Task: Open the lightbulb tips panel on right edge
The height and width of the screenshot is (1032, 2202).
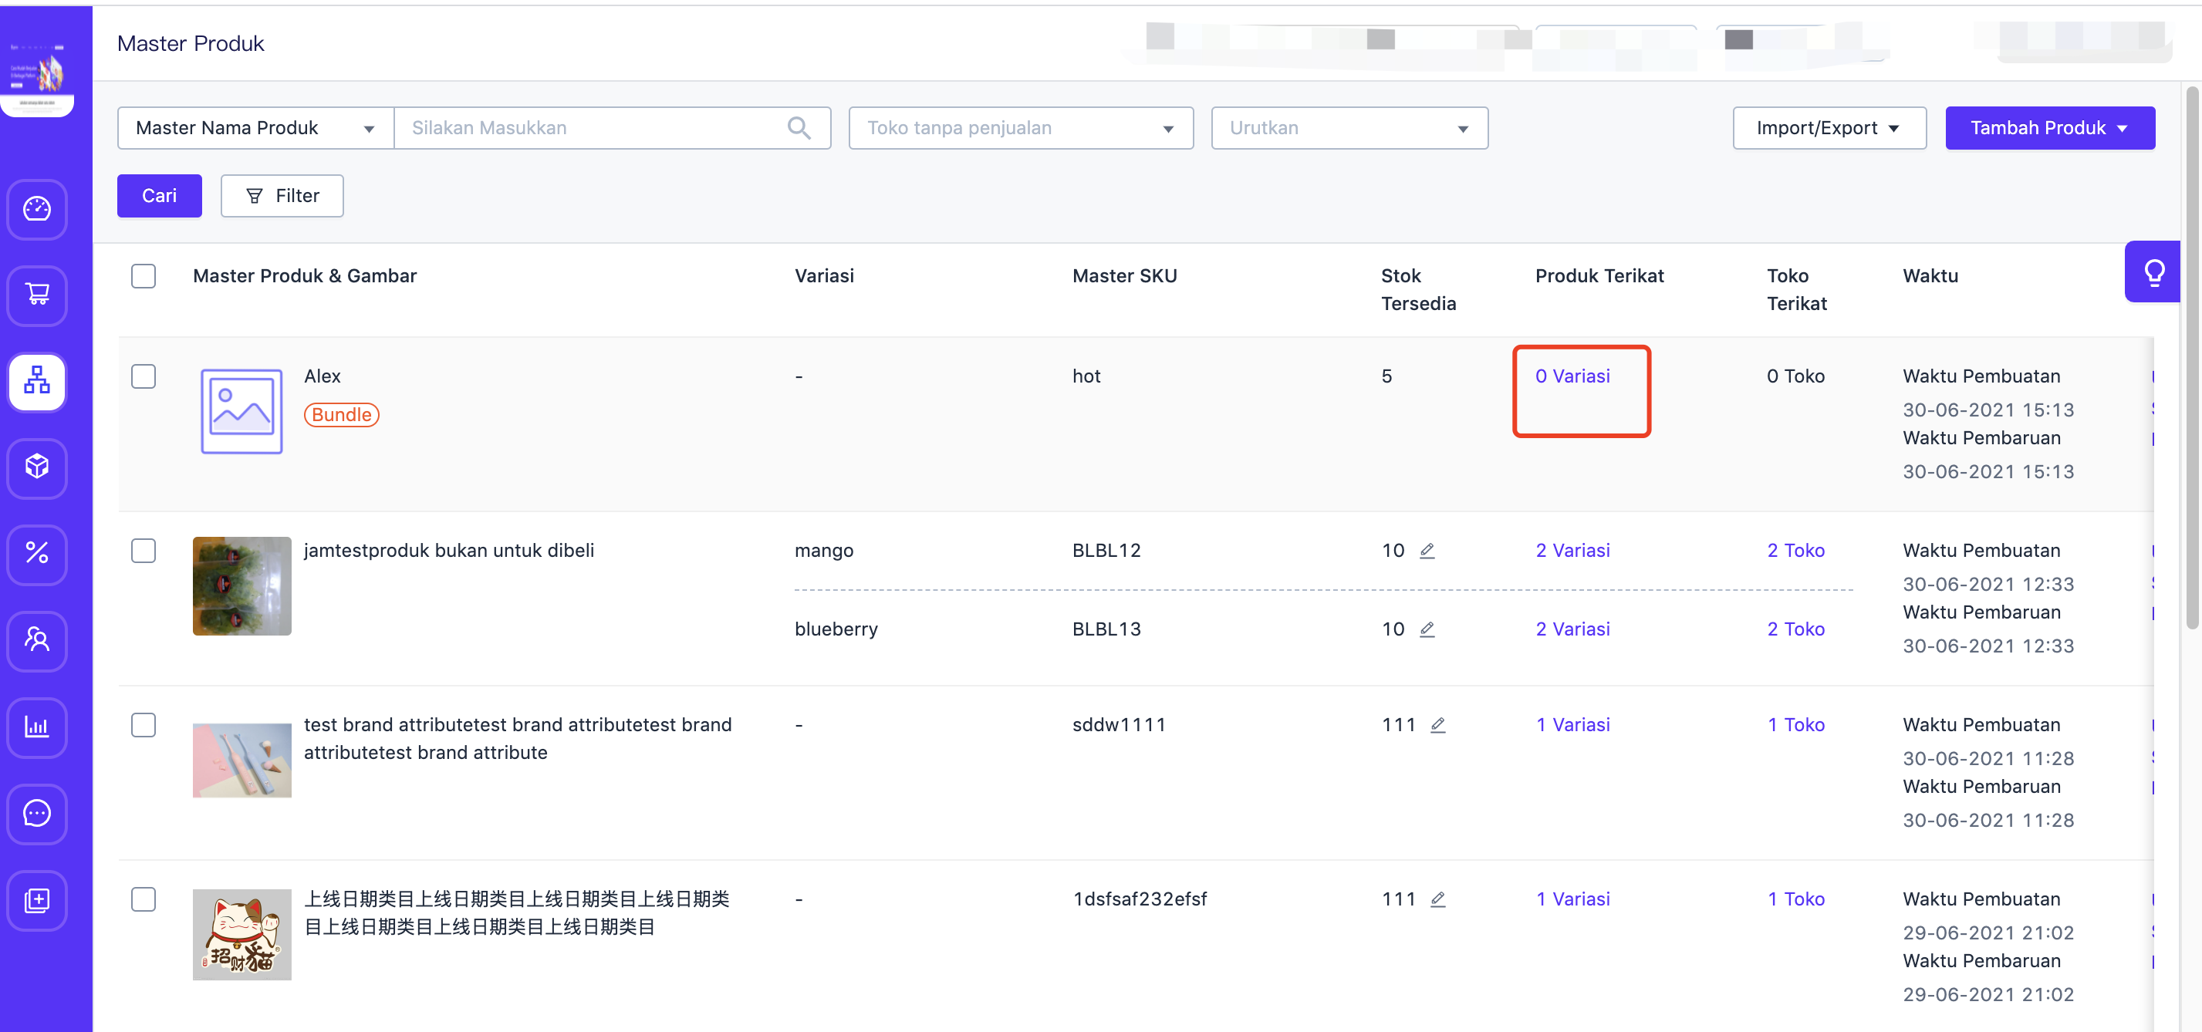Action: 2154,271
